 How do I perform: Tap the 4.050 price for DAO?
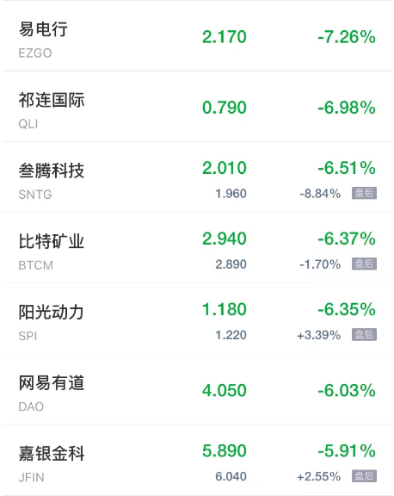[225, 390]
